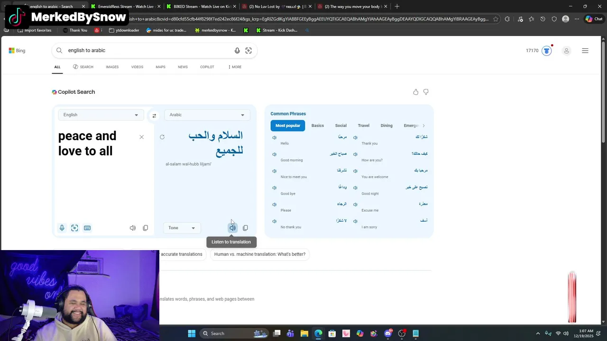Open Bing account profile icon
Image resolution: width=607 pixels, height=341 pixels.
coord(566,51)
